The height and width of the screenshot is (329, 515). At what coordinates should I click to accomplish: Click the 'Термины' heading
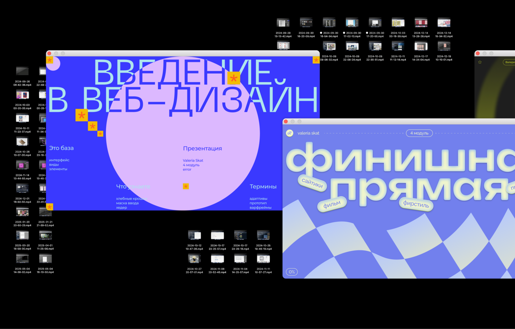pos(263,187)
